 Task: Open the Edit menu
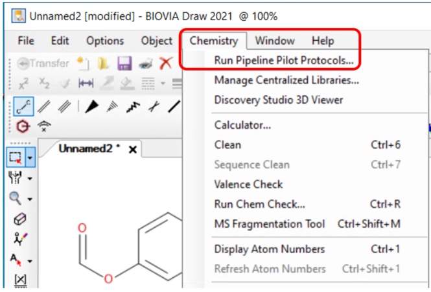[x=60, y=41]
